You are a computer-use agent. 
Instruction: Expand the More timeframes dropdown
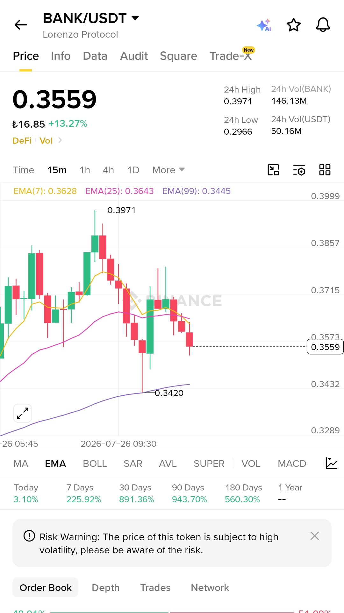click(168, 170)
